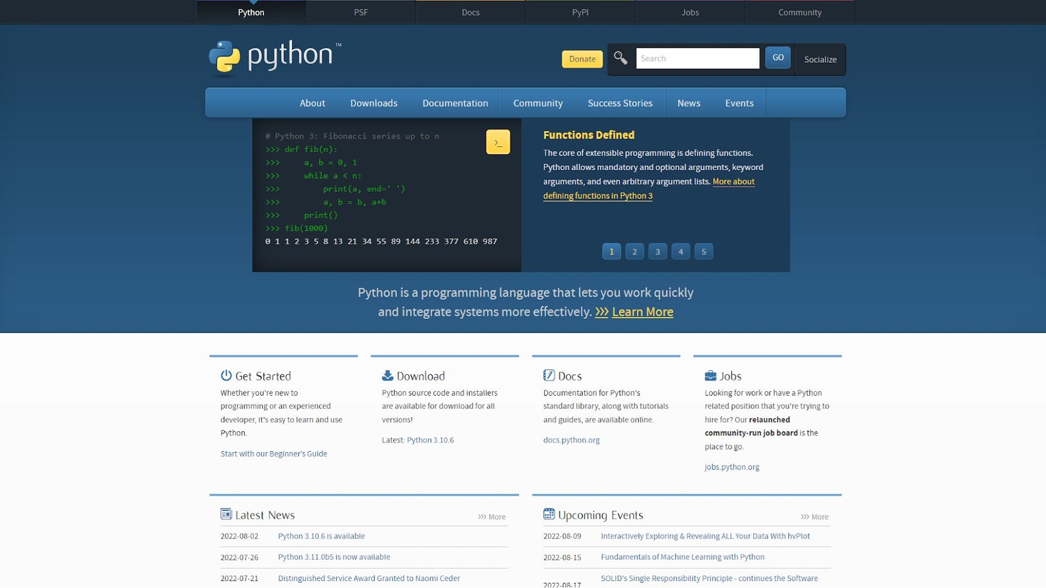Click the Download arrow icon
This screenshot has height=588, width=1046.
[388, 375]
